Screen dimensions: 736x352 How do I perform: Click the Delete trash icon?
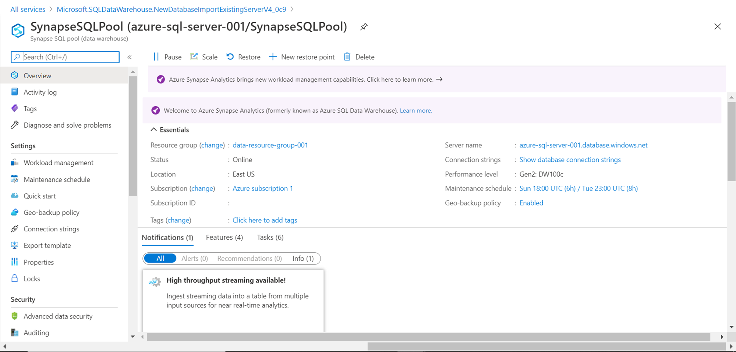[x=347, y=57]
